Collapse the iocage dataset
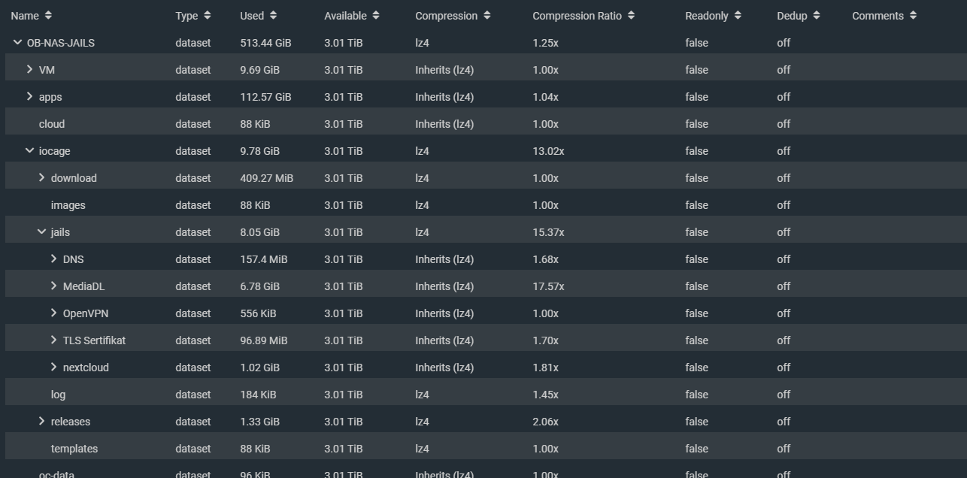This screenshot has width=967, height=478. (29, 151)
